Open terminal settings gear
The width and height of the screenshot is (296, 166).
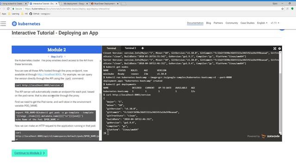click(279, 48)
